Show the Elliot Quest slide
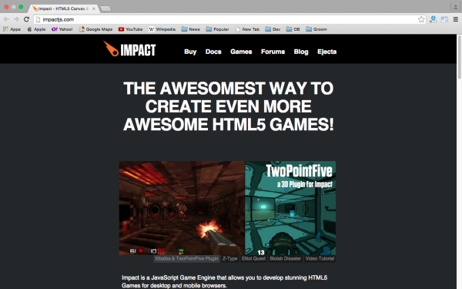 (253, 259)
